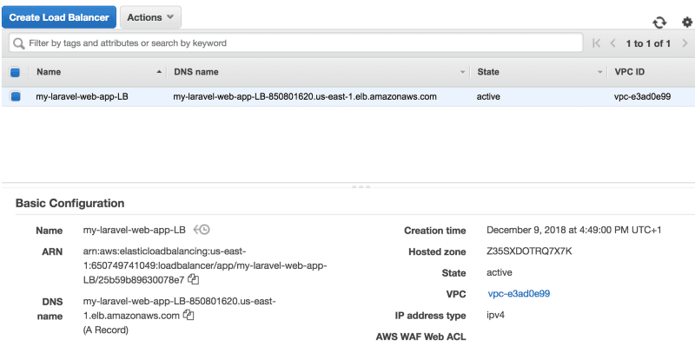
Task: Click the panel splitter handle dots
Action: pos(361,186)
